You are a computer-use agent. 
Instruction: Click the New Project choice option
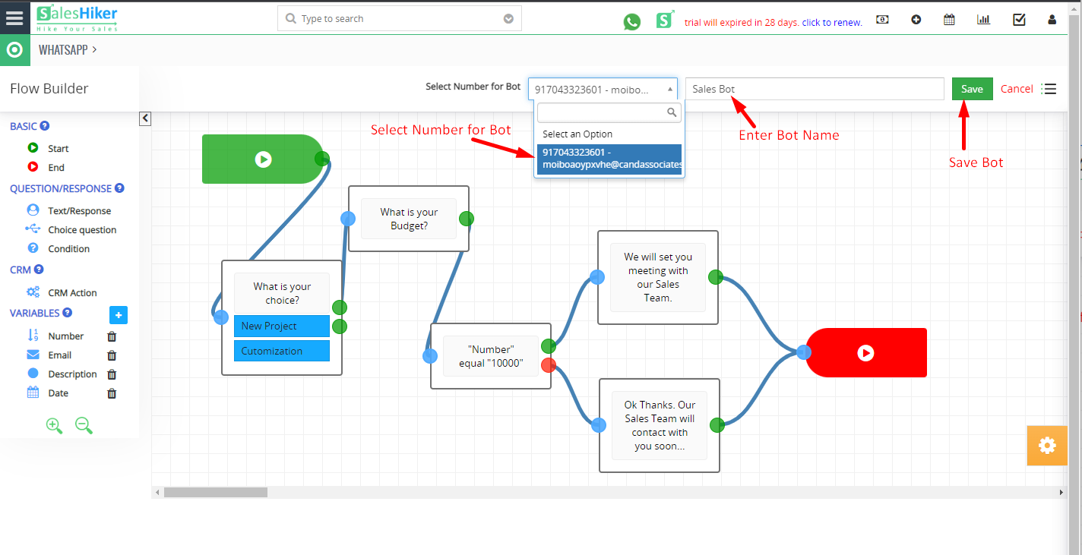(x=282, y=326)
